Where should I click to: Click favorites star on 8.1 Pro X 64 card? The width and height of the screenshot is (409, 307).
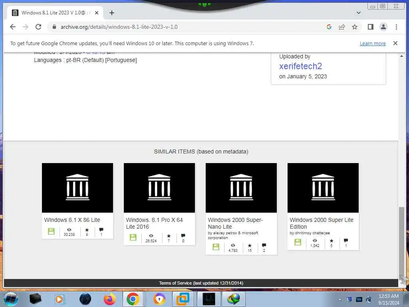pyautogui.click(x=169, y=236)
